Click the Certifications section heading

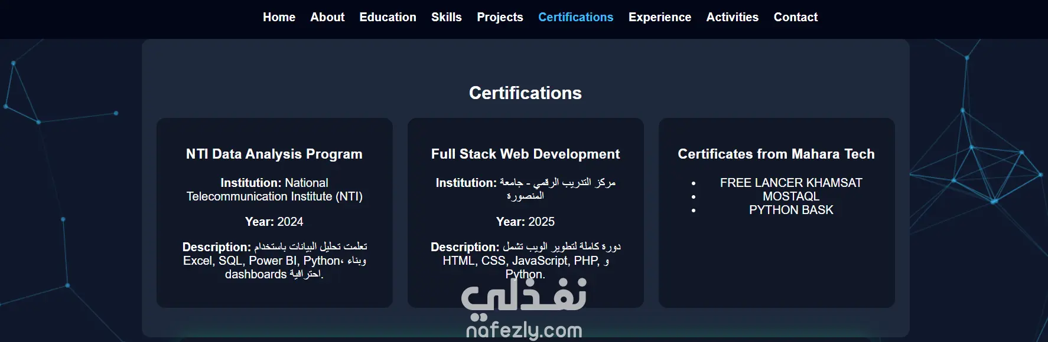click(x=525, y=93)
